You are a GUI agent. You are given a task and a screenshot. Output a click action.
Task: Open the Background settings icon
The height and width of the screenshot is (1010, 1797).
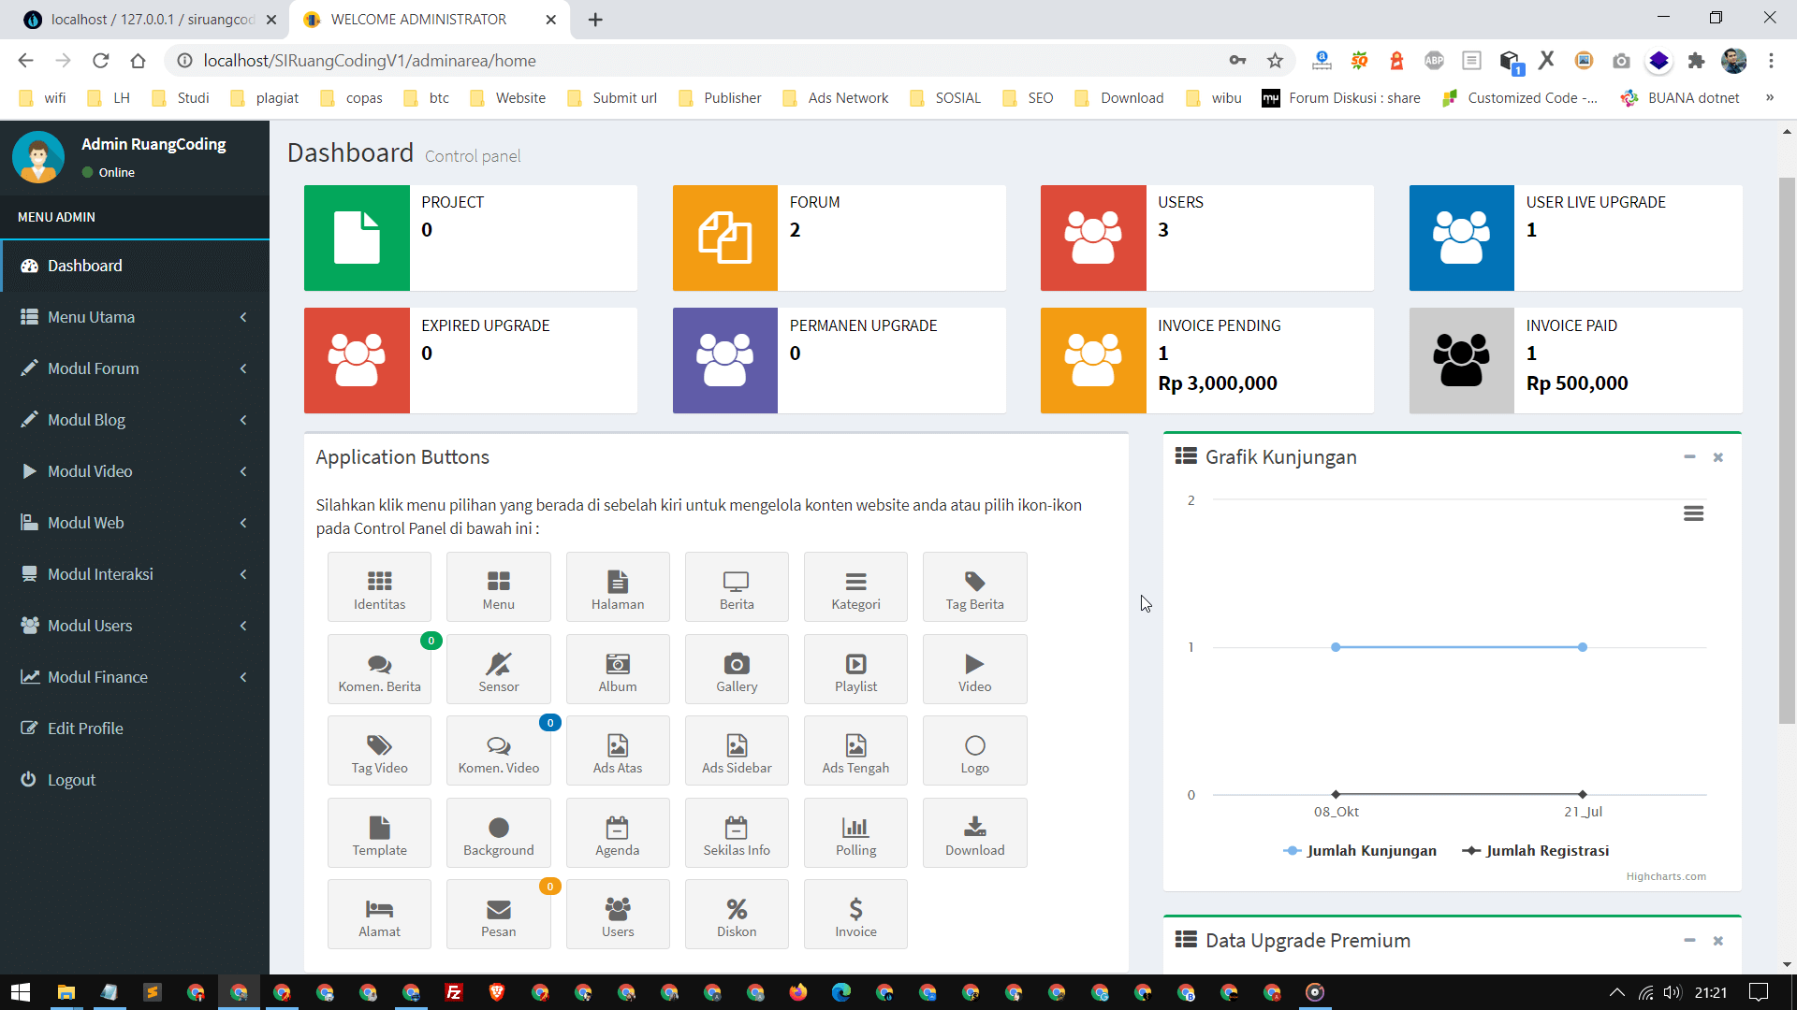pyautogui.click(x=498, y=832)
